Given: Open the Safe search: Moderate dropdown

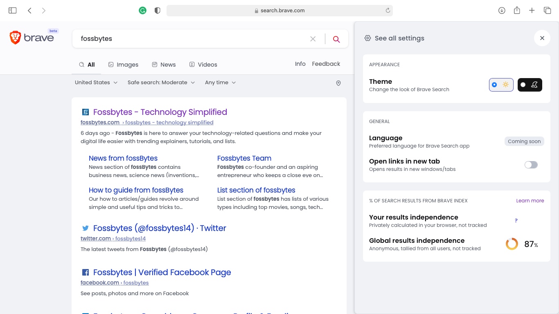Looking at the screenshot, I should (x=161, y=83).
